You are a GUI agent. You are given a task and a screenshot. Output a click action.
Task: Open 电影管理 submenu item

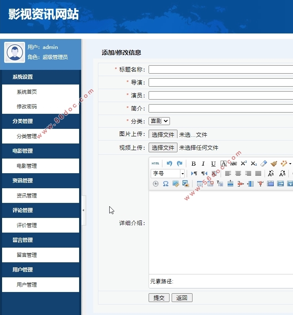(x=27, y=166)
